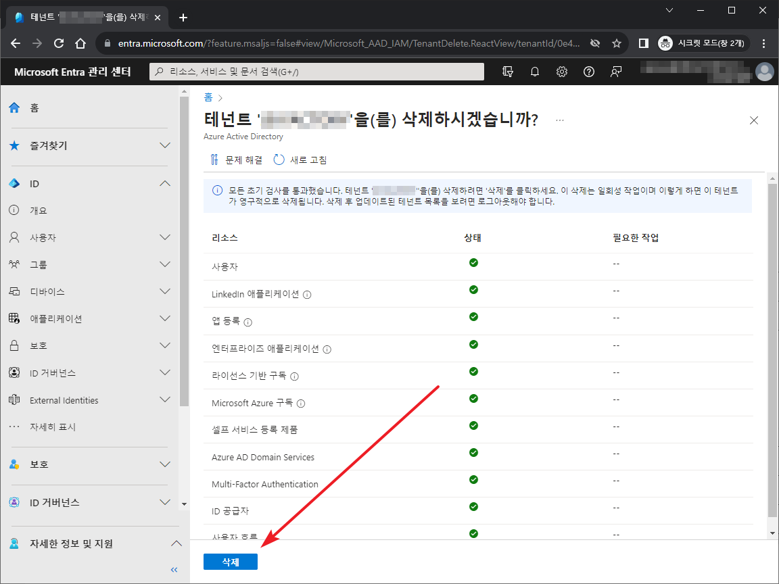
Task: Toggle the browser side panel icon
Action: tap(643, 43)
